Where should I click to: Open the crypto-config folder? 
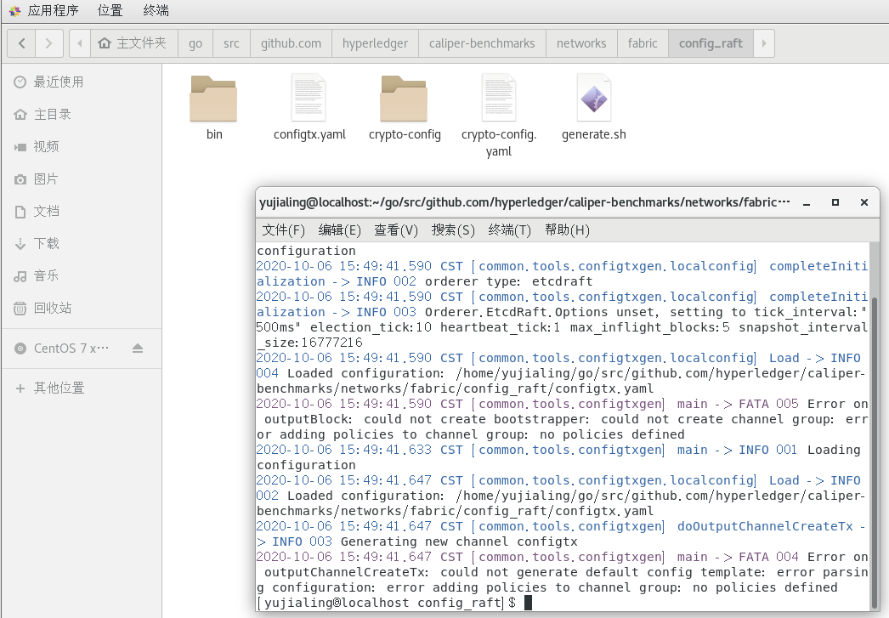tap(404, 98)
